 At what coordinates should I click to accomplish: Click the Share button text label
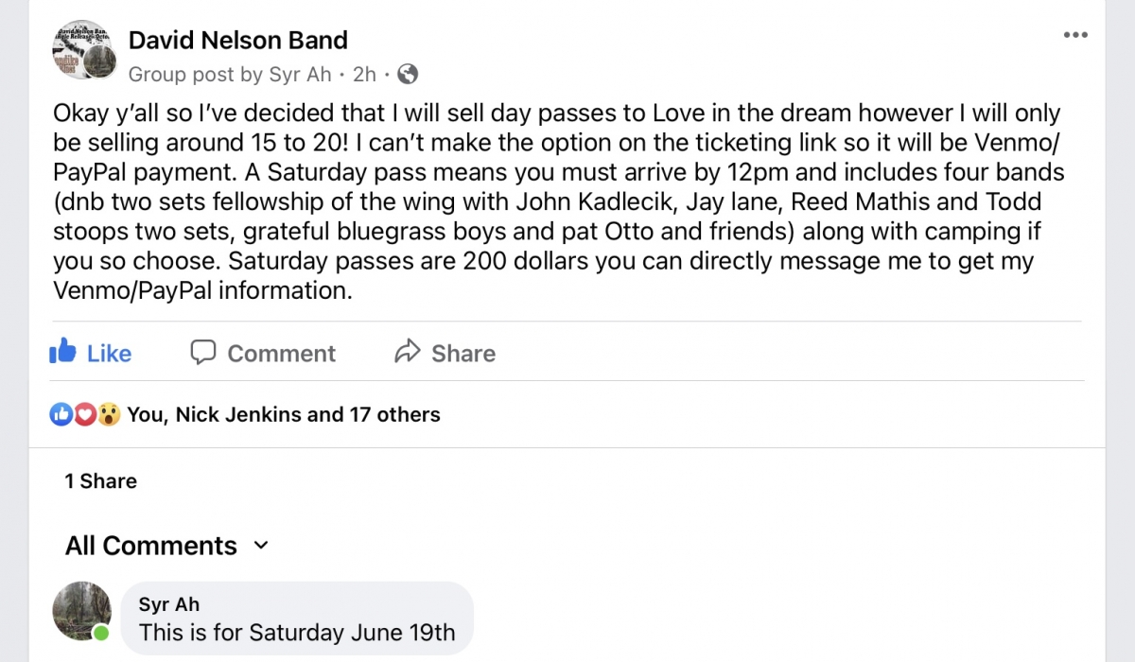tap(463, 353)
